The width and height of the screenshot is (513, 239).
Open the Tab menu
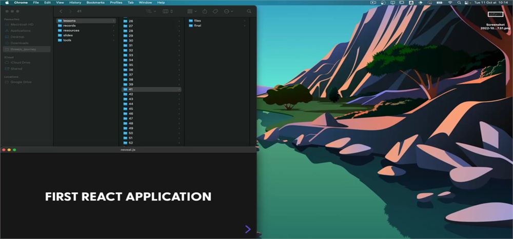(130, 2)
